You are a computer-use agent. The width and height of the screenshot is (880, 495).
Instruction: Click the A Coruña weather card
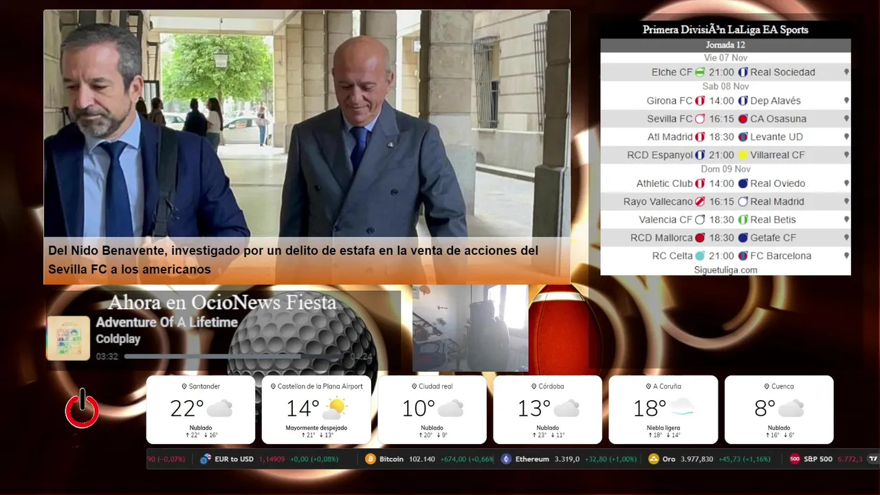point(663,410)
